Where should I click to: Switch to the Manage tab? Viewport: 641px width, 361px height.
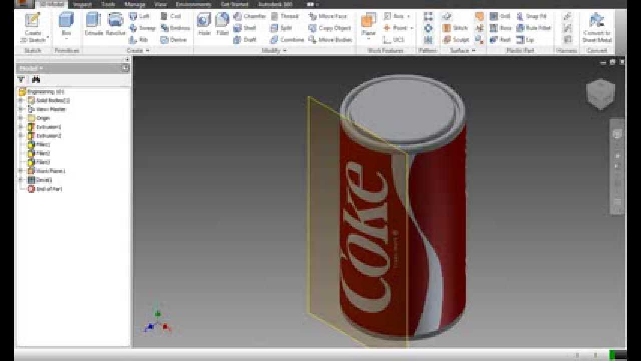[135, 4]
